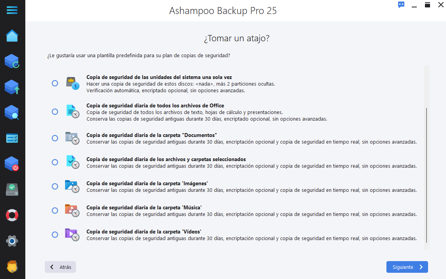Click the vertical scrollbar of the template list
446x279 pixels.
pyautogui.click(x=427, y=175)
